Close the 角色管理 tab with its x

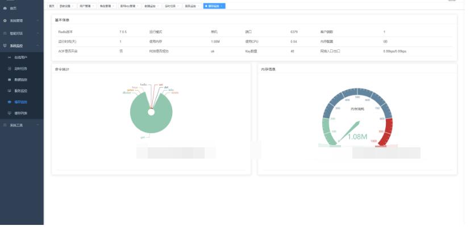tap(113, 6)
